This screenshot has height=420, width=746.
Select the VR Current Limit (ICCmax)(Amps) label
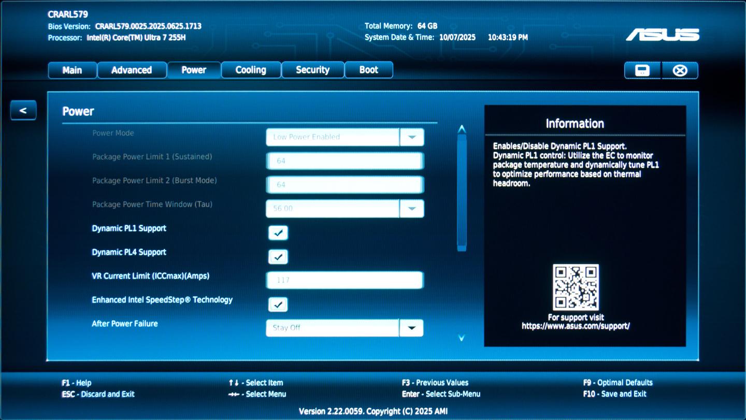(x=151, y=276)
